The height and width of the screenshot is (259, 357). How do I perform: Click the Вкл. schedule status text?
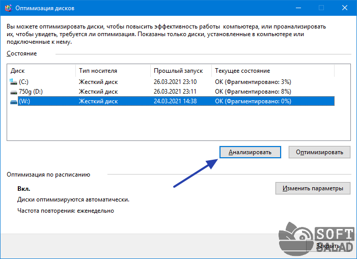point(23,189)
